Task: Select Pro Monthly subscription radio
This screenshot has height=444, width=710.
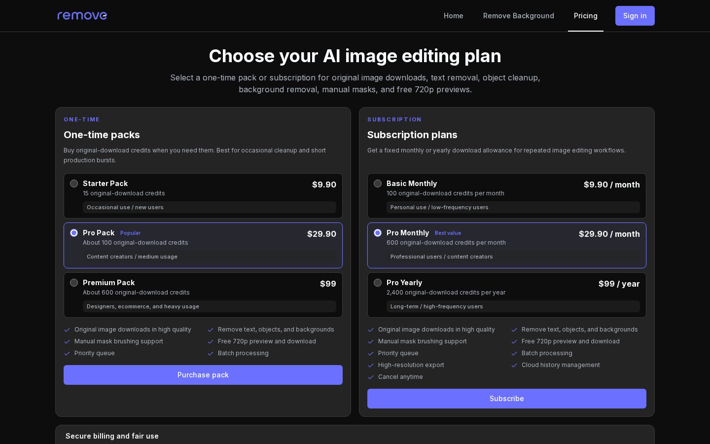Action: (378, 233)
